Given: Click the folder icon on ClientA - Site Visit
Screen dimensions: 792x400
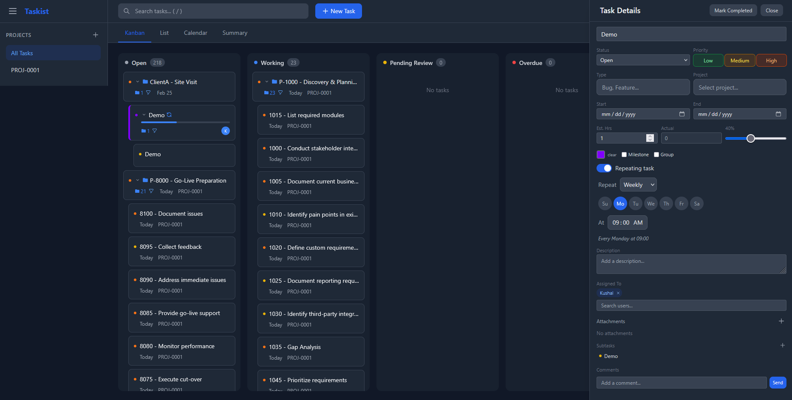Looking at the screenshot, I should coord(145,82).
